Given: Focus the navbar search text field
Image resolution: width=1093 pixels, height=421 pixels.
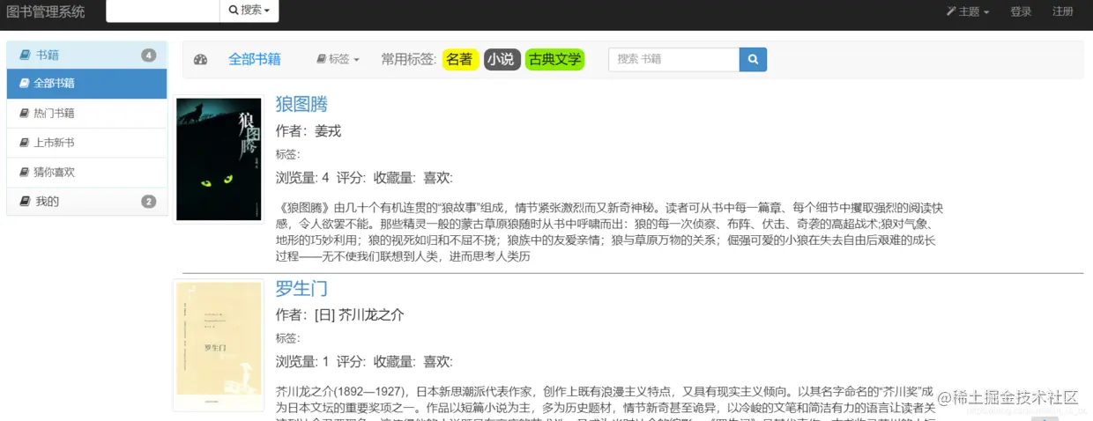Looking at the screenshot, I should click(x=163, y=11).
